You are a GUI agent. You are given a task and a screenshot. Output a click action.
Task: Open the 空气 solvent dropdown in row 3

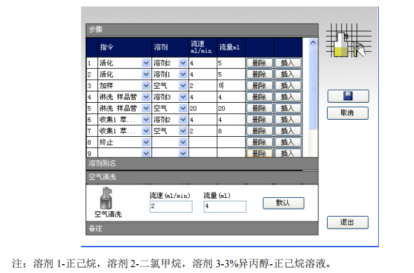point(183,86)
